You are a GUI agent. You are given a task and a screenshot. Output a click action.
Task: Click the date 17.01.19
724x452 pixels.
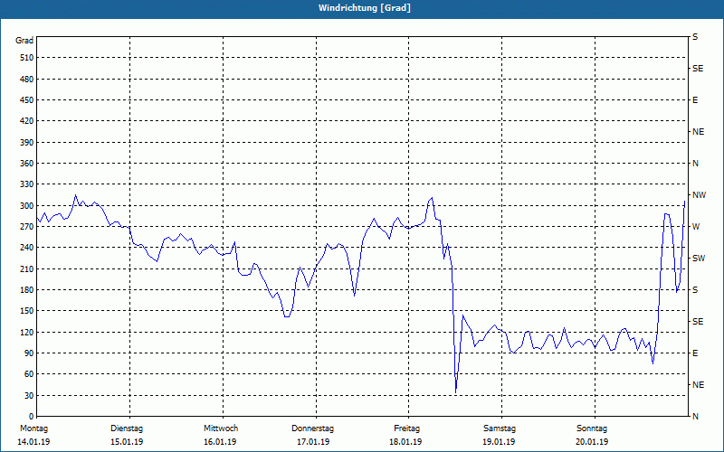click(313, 442)
